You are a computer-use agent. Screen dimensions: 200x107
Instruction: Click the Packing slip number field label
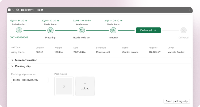tap(23, 74)
